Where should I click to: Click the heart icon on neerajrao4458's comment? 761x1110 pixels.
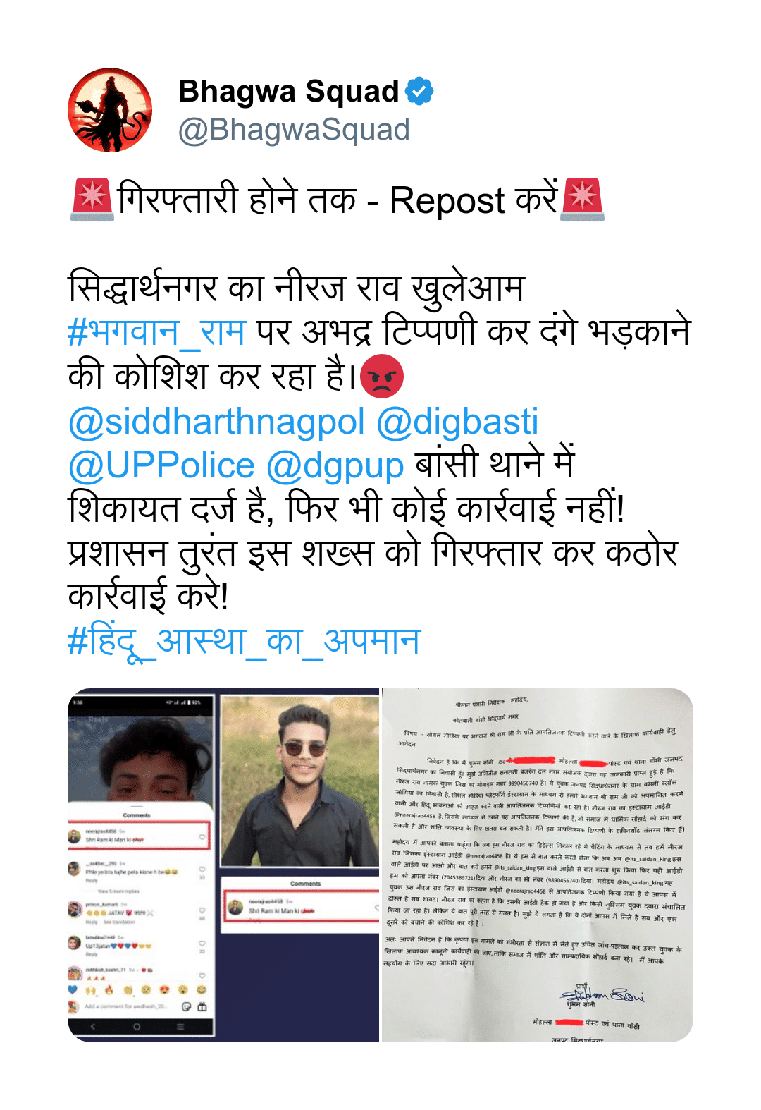[x=202, y=836]
